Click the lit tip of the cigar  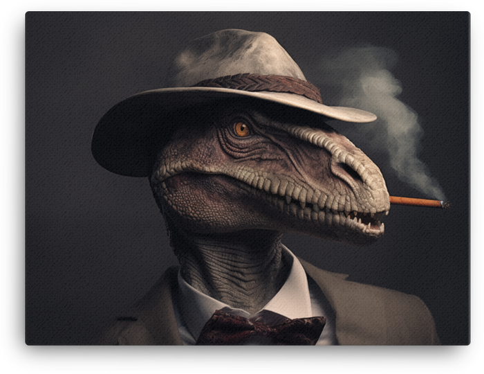tap(443, 204)
